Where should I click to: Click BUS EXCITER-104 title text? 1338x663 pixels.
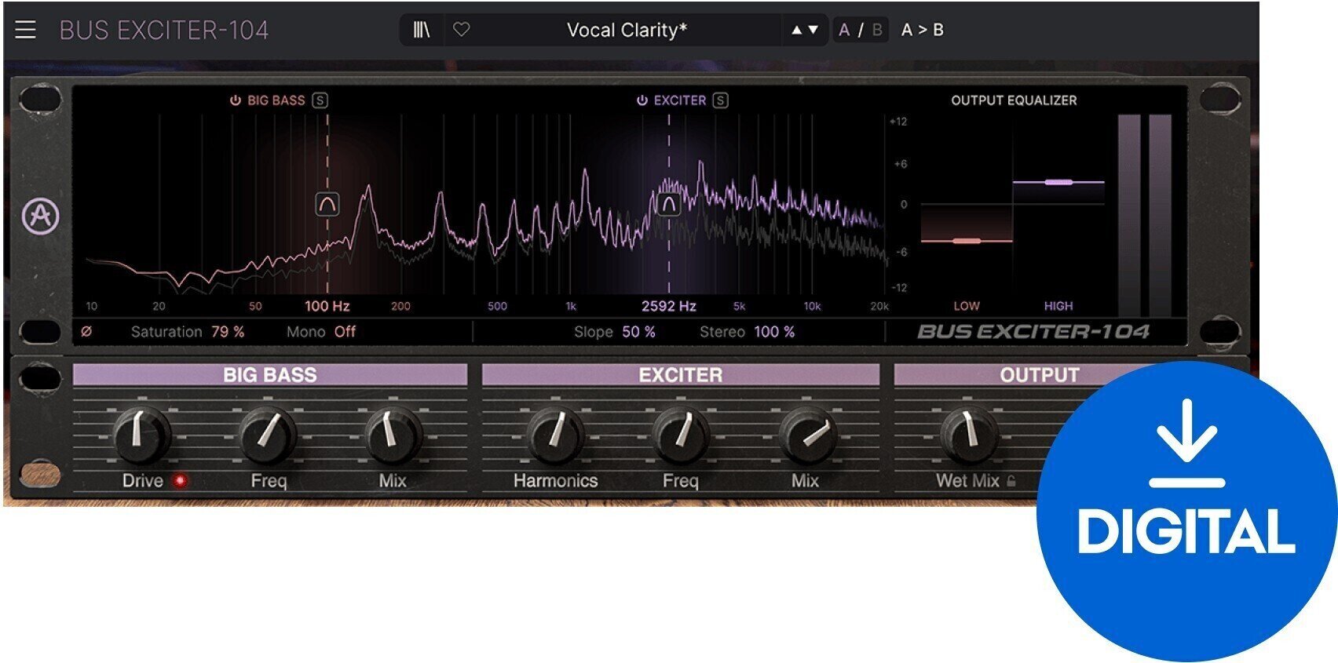click(164, 30)
